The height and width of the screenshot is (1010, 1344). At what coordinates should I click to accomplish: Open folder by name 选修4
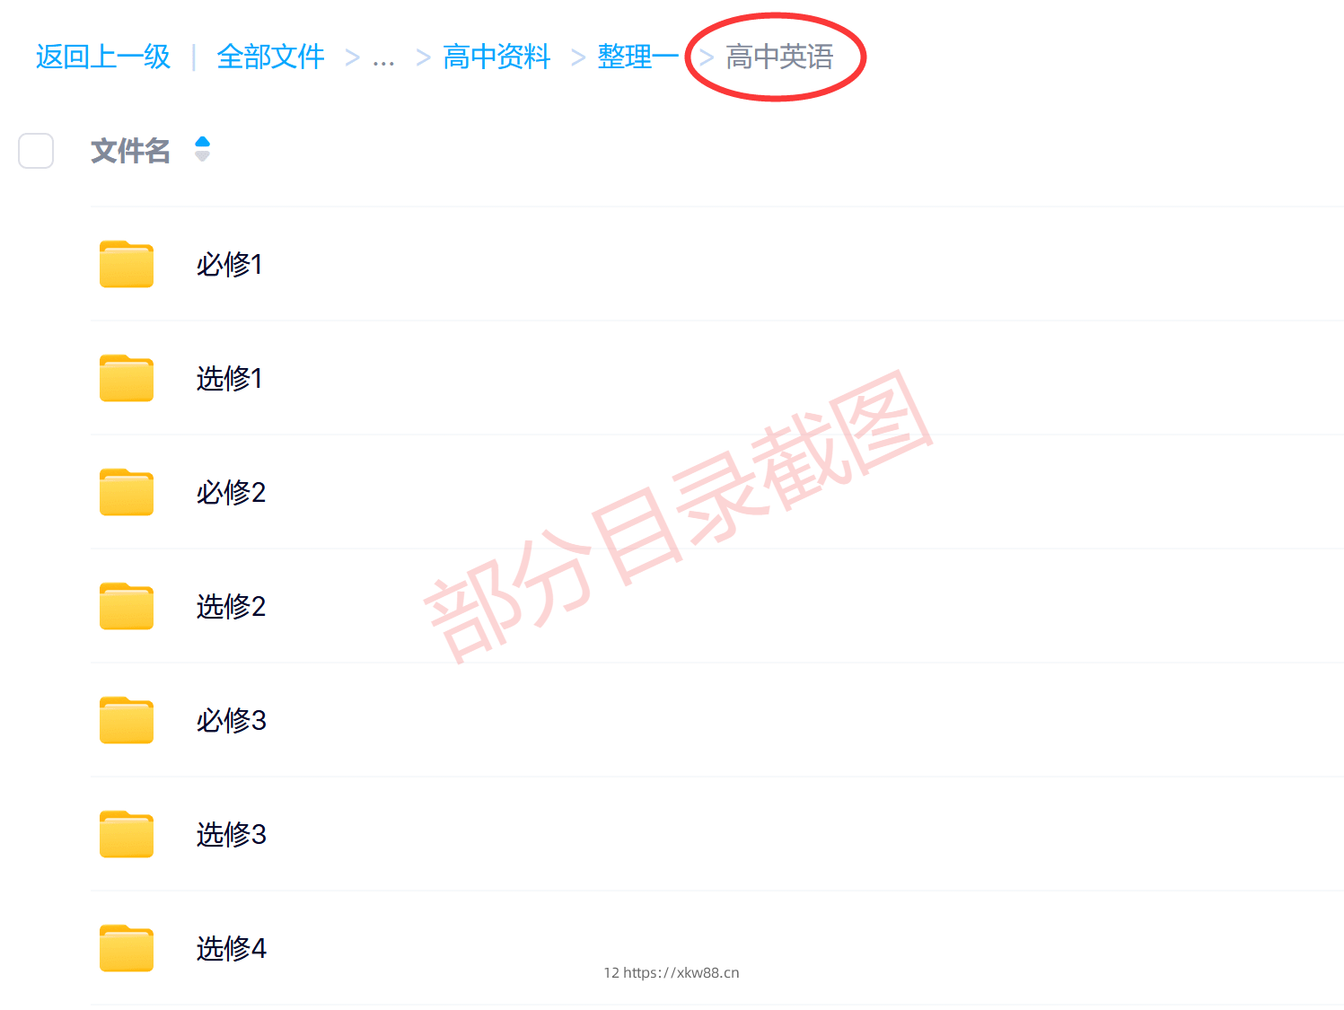231,948
